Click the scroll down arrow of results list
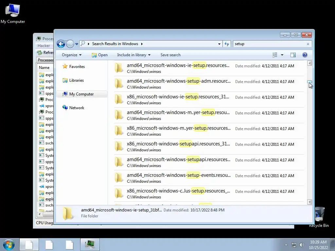 [309, 202]
